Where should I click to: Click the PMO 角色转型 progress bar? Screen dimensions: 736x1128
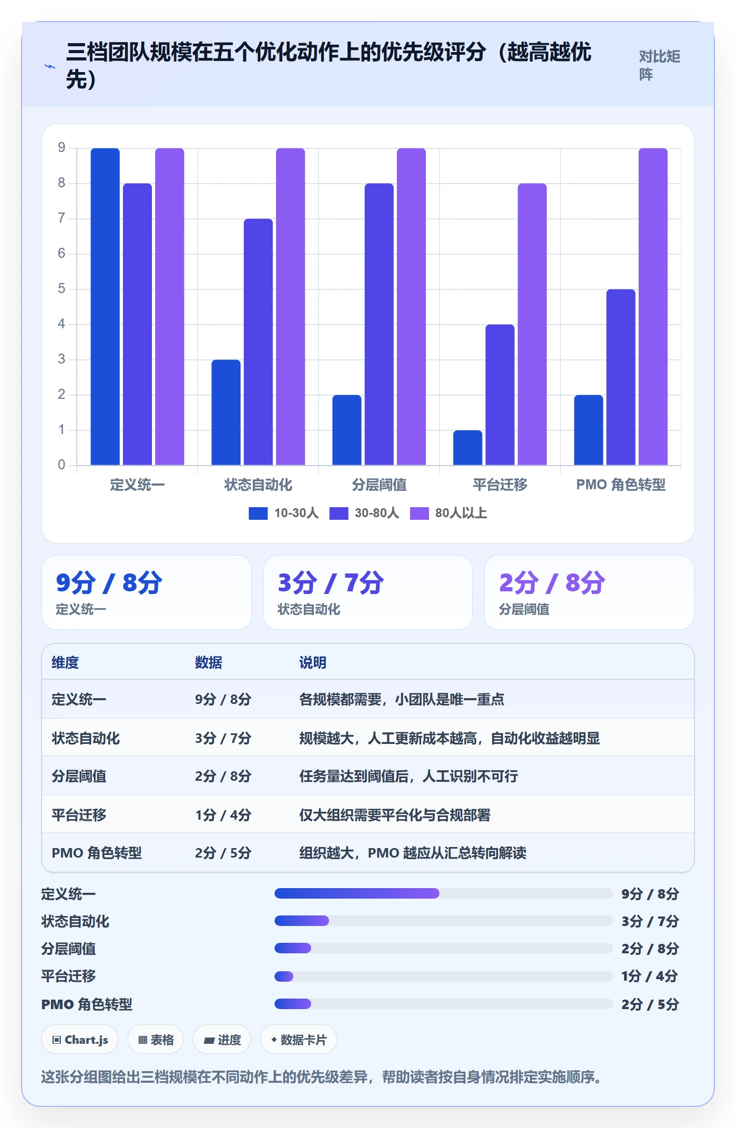point(443,1004)
